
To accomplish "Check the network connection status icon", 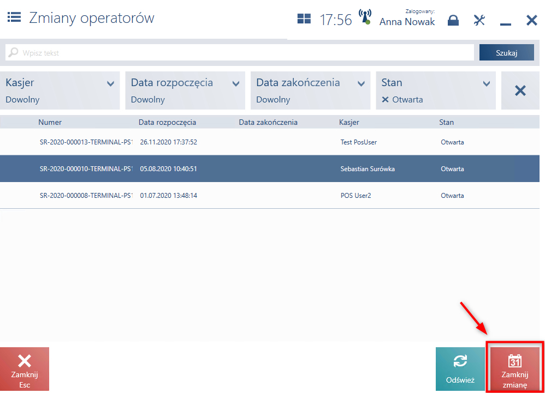I will (365, 17).
